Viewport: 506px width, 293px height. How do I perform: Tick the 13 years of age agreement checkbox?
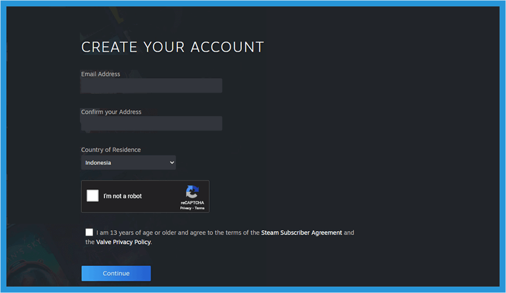pos(89,232)
